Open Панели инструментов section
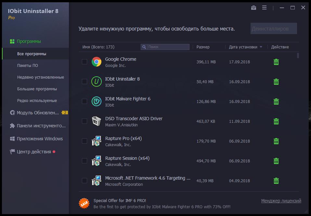The image size is (311, 216). (38, 126)
